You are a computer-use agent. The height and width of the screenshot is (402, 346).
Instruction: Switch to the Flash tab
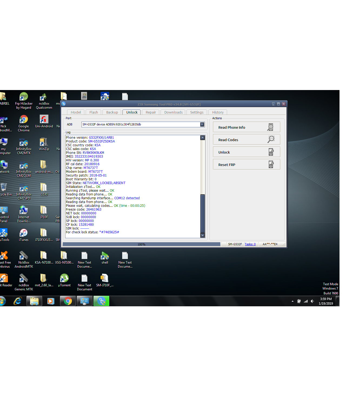94,112
